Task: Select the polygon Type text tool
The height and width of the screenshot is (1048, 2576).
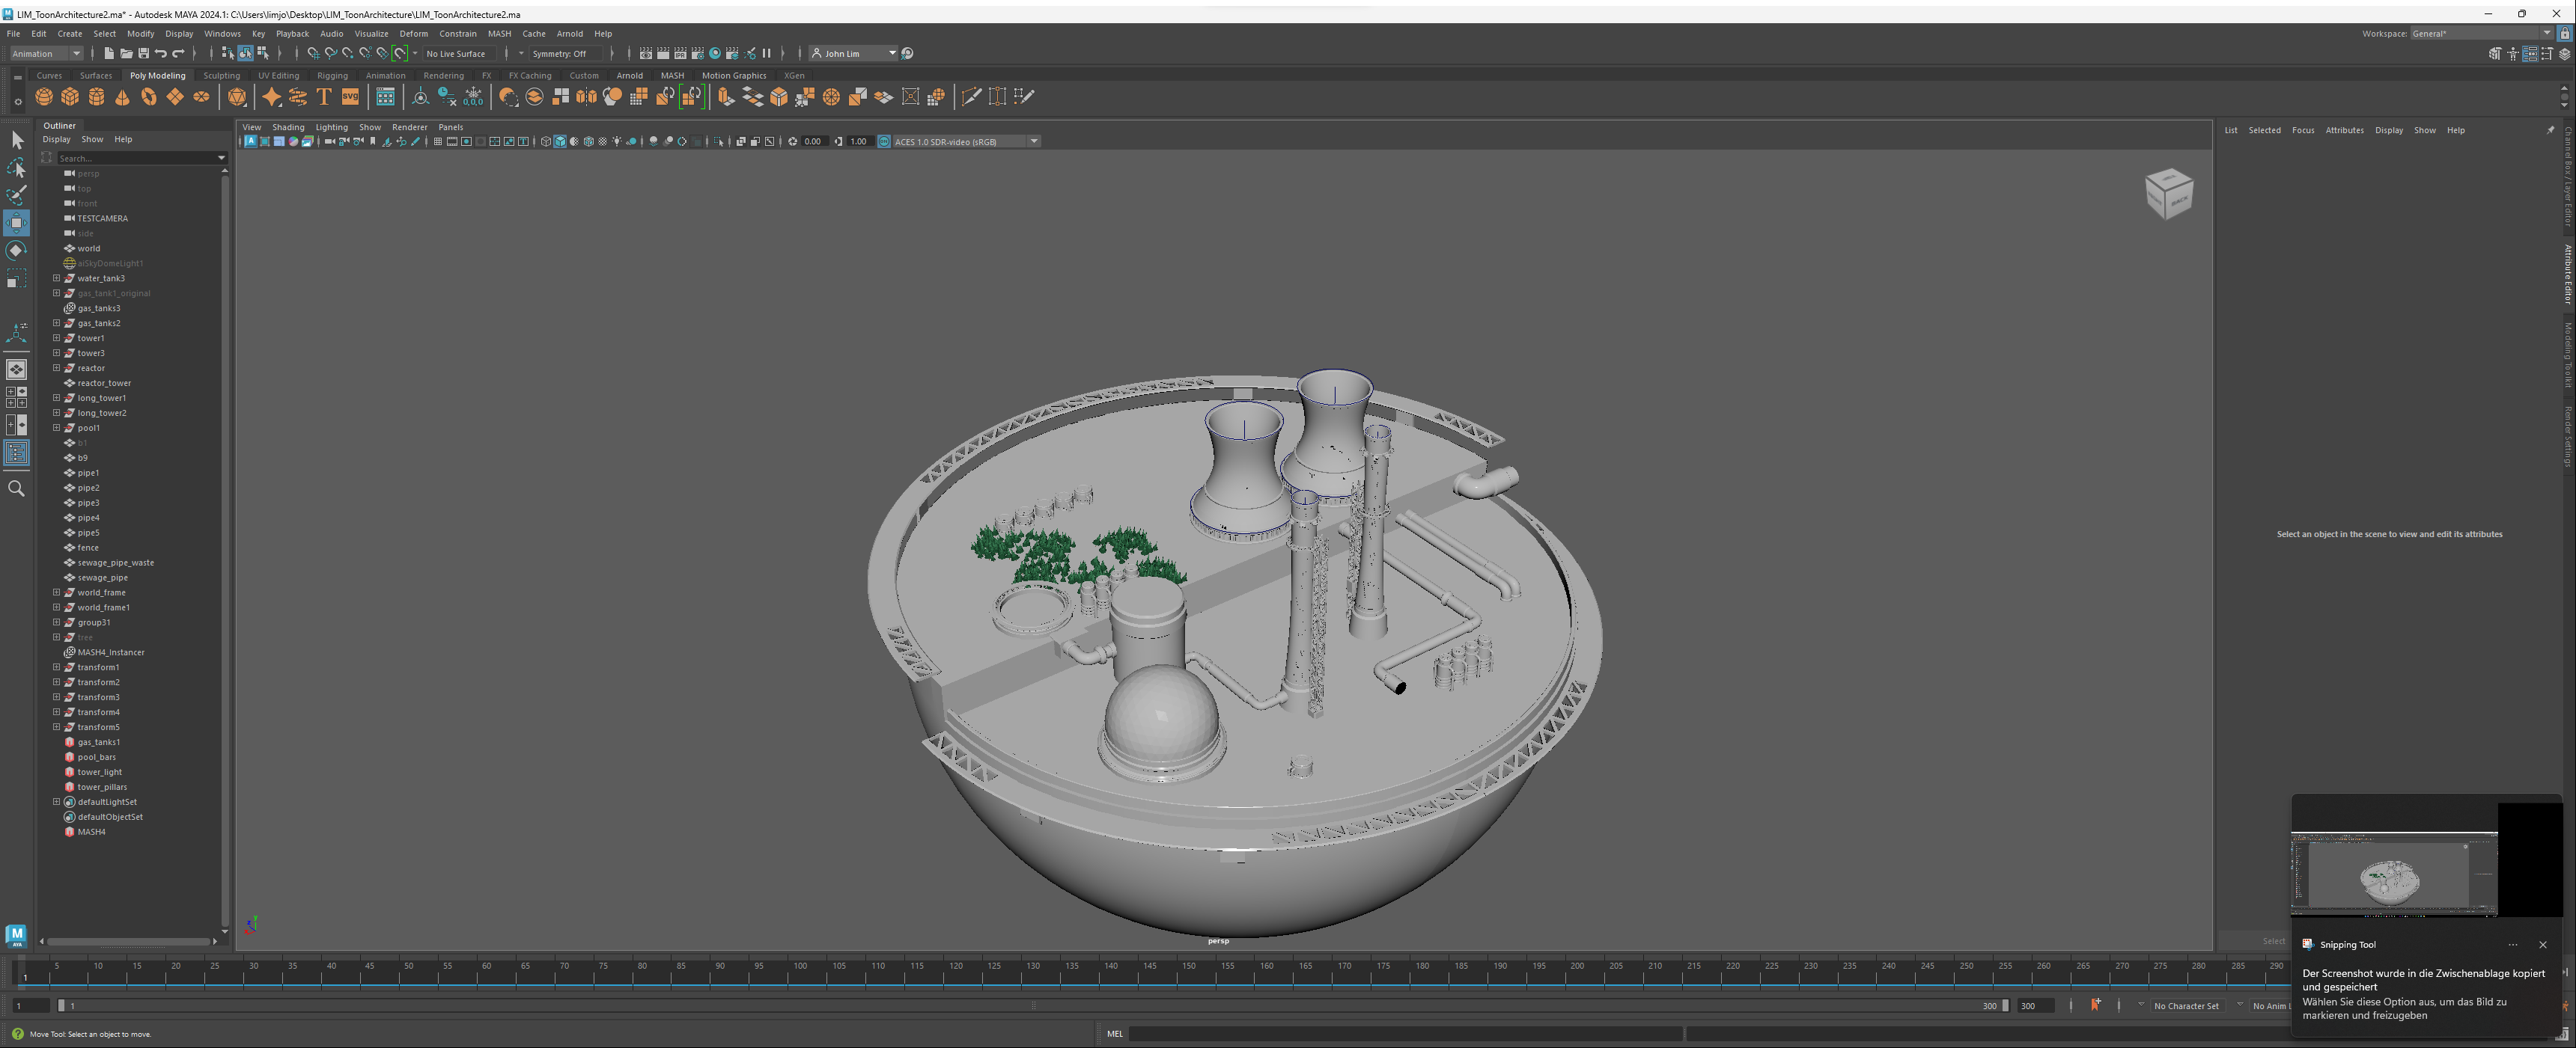Action: 324,97
